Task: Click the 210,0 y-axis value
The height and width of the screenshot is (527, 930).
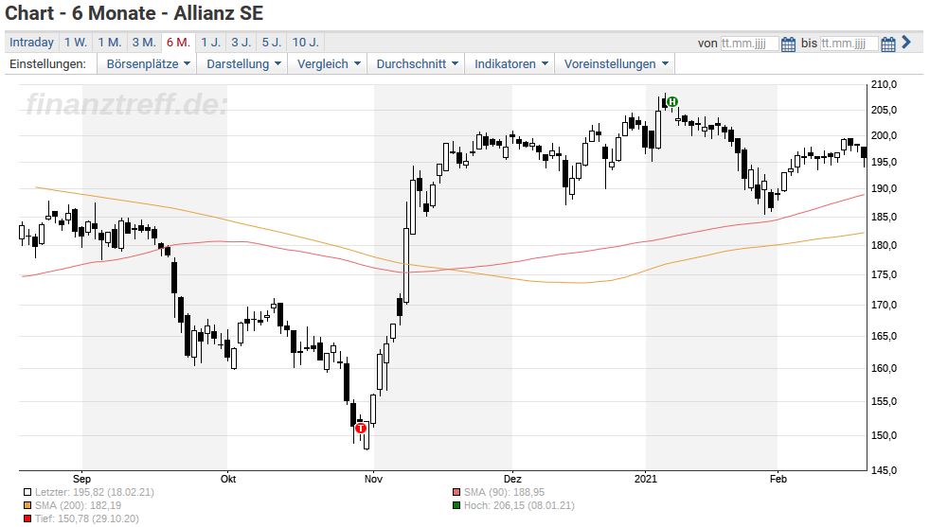Action: point(884,85)
